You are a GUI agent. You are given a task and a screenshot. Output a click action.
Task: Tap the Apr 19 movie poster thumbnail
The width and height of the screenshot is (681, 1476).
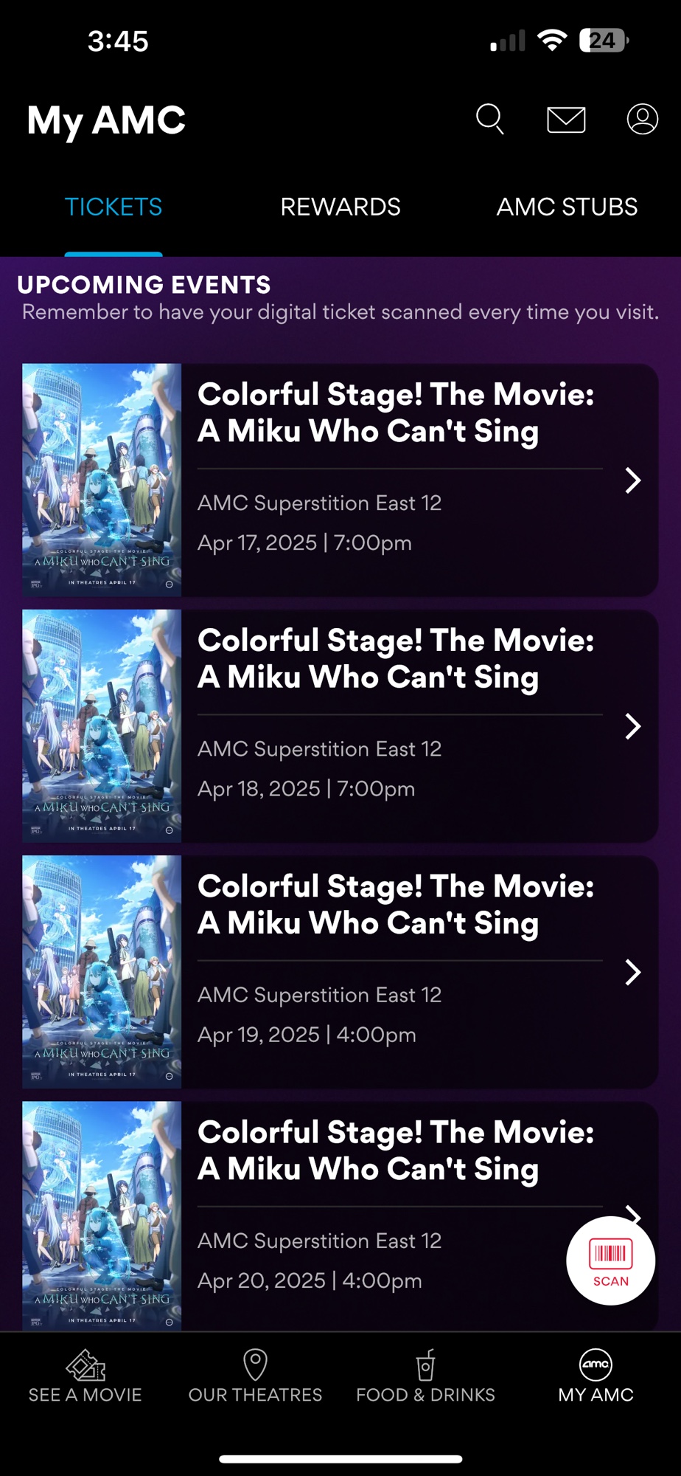pos(102,971)
